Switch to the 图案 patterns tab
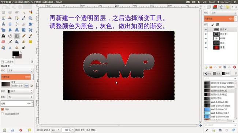The width and height of the screenshot is (238, 133). click(217, 74)
